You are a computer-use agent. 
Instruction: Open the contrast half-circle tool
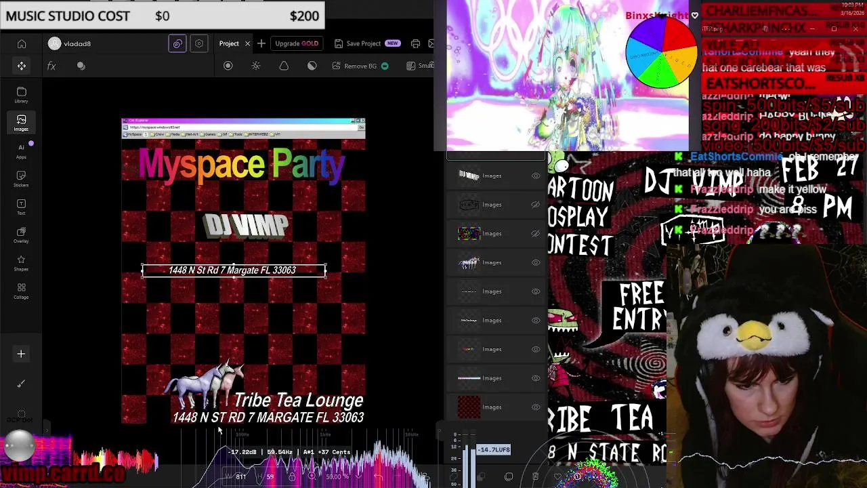point(312,66)
